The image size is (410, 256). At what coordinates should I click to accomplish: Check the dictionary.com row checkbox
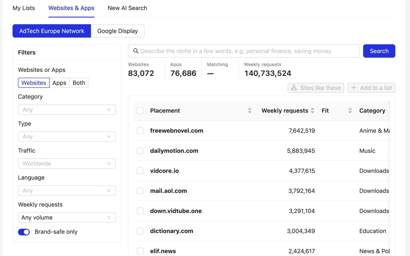(140, 231)
